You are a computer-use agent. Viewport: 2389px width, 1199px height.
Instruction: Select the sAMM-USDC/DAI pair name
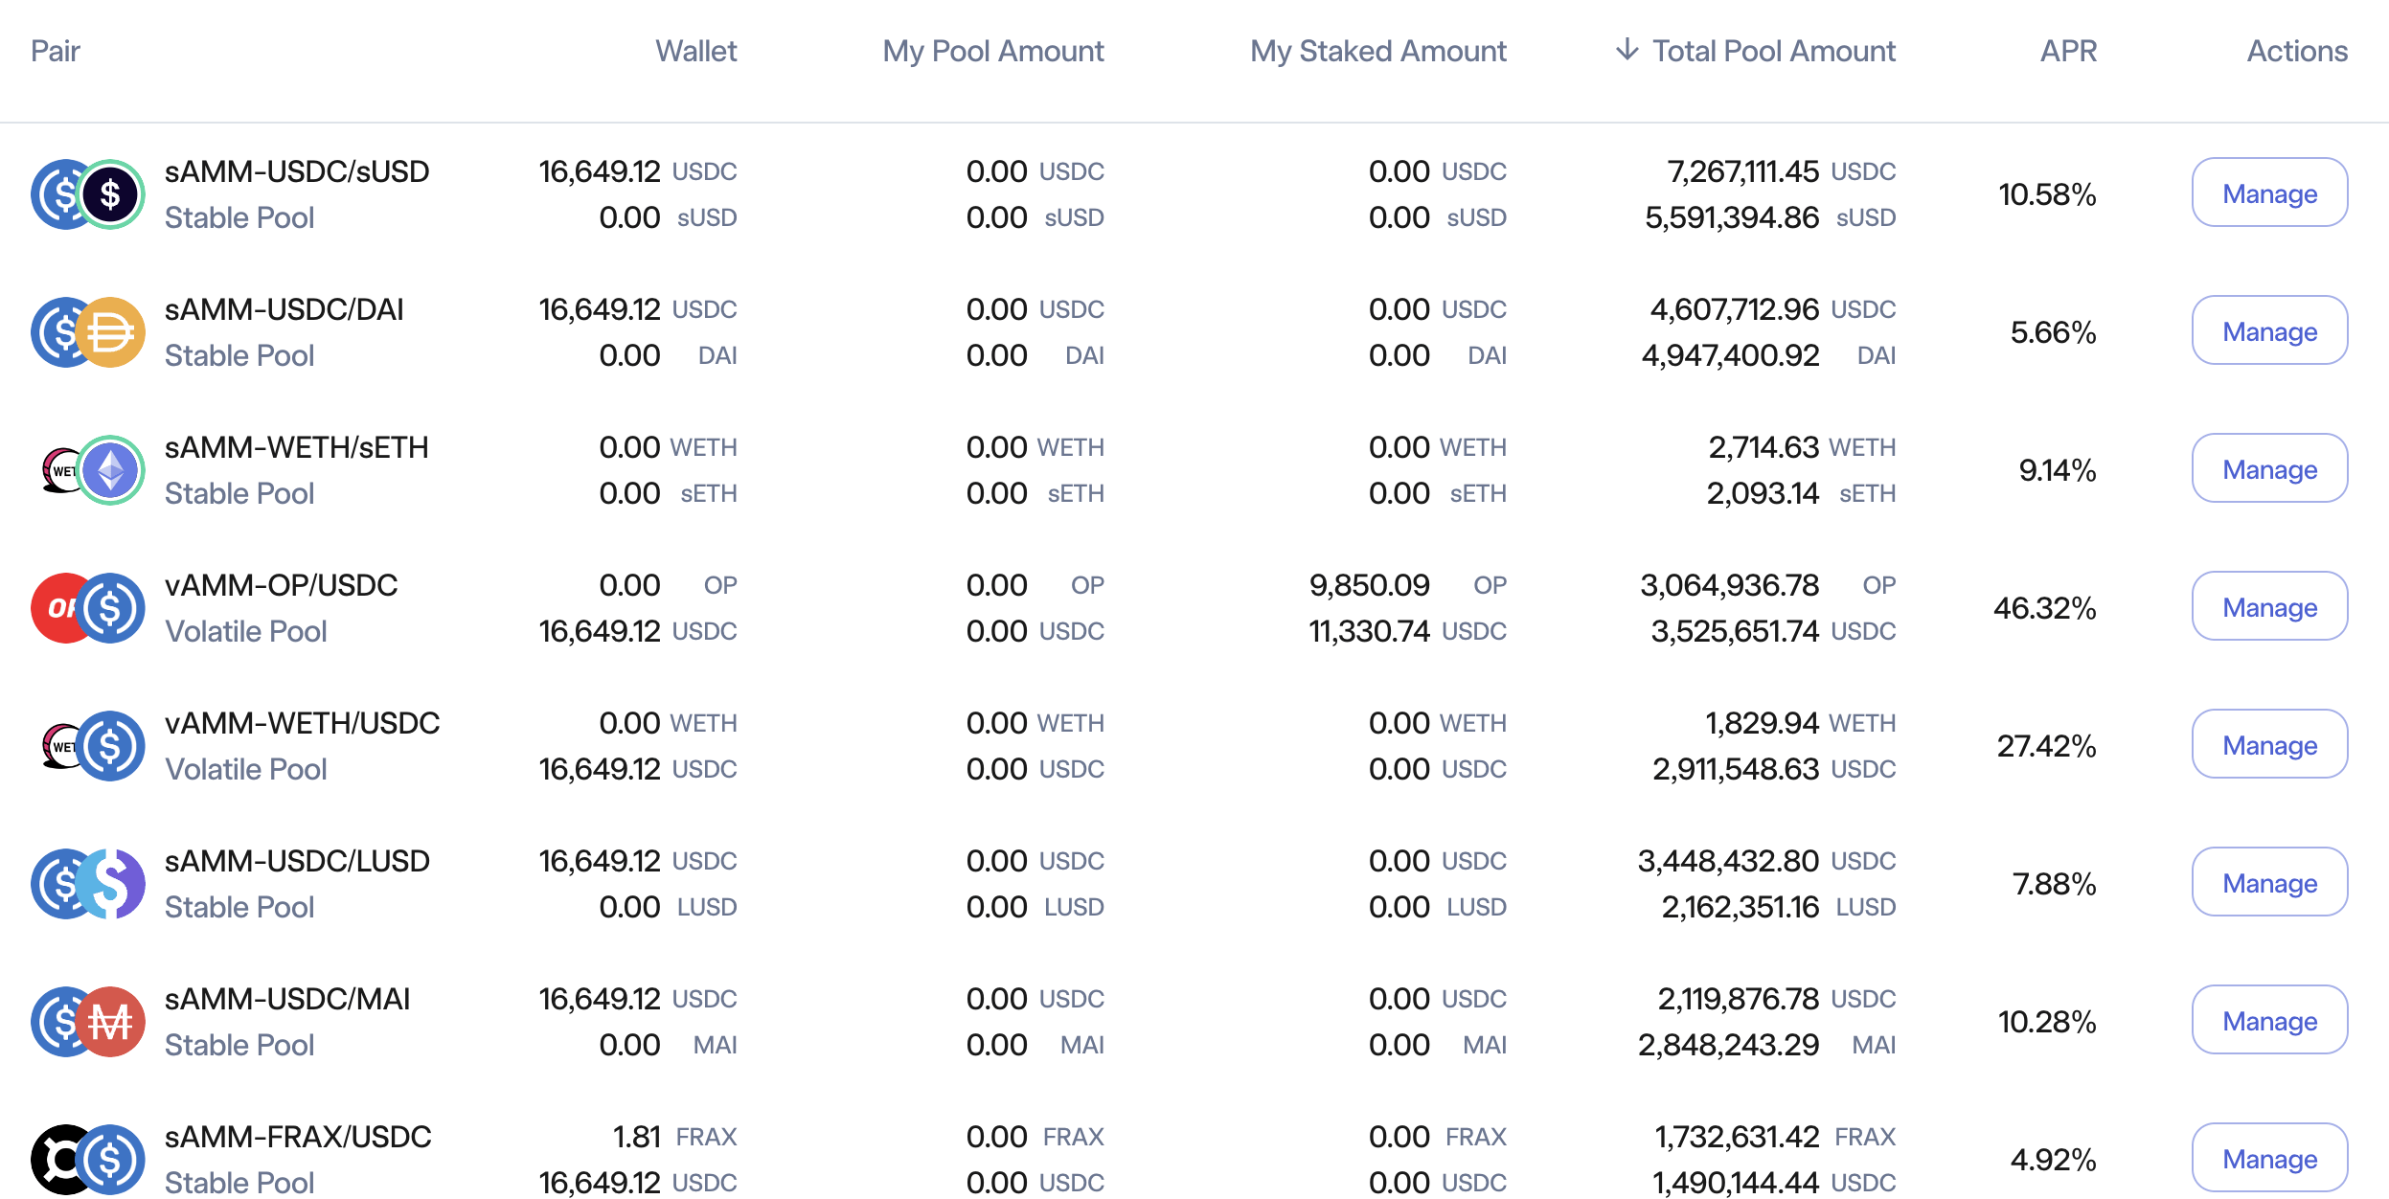coord(284,309)
